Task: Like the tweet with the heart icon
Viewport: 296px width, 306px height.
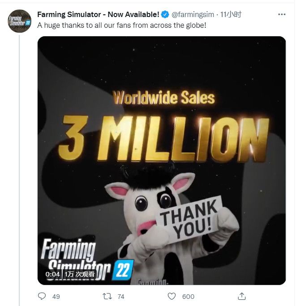Action: click(x=172, y=296)
